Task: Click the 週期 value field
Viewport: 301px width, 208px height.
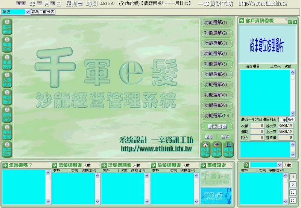Action: [x=257, y=132]
